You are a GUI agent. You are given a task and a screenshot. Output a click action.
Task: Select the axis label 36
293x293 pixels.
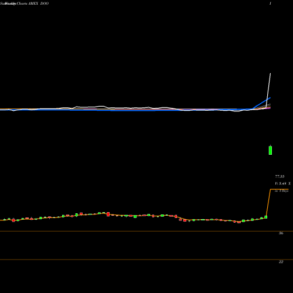pos(281,233)
